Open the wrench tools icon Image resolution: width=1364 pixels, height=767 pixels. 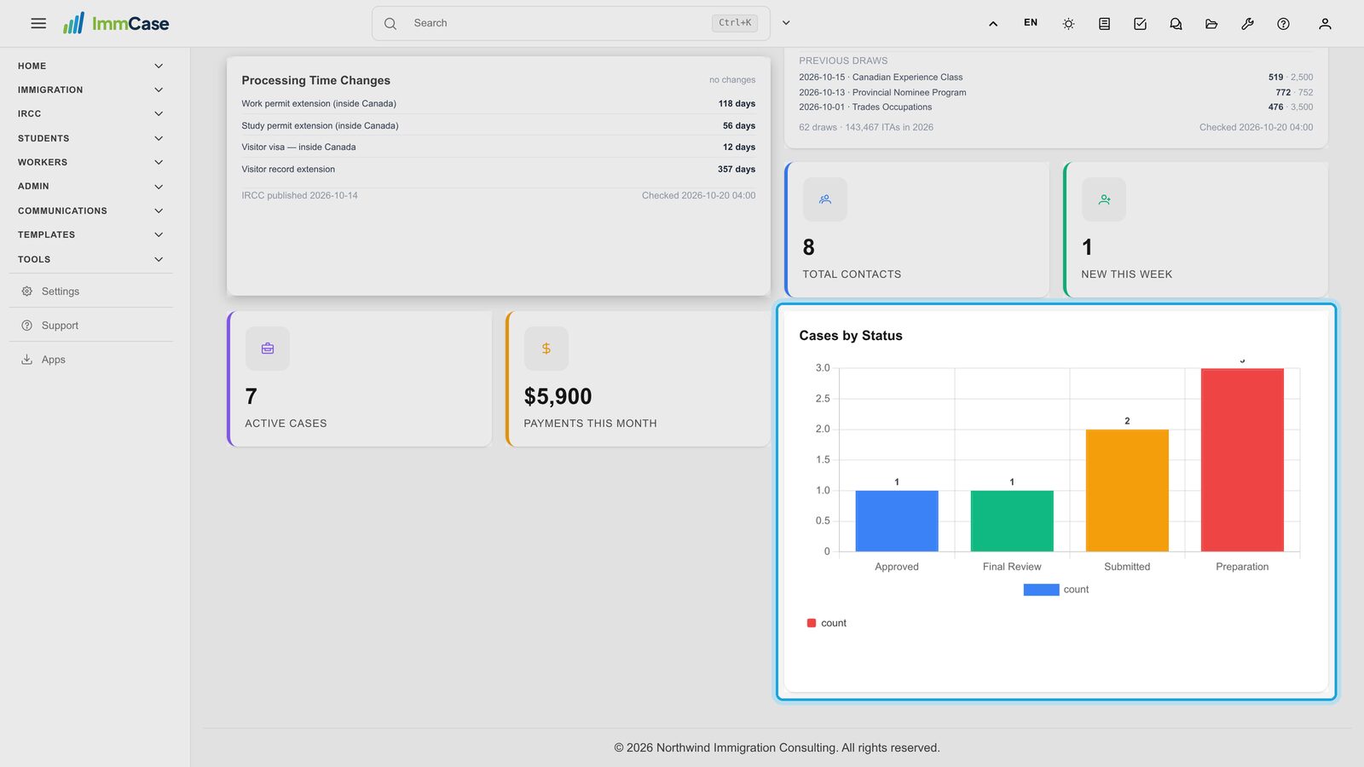point(1247,24)
